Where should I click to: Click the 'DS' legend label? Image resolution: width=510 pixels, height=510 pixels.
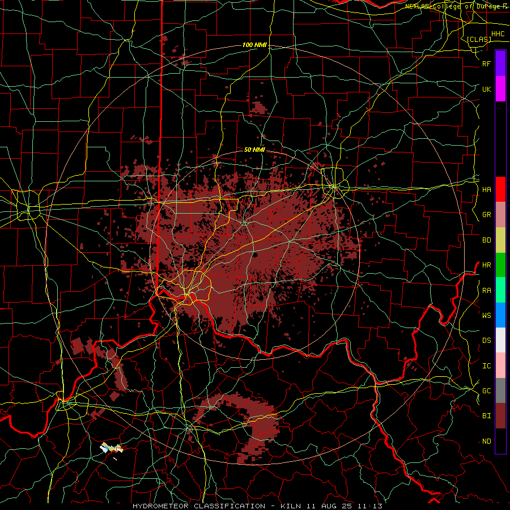pyautogui.click(x=486, y=341)
